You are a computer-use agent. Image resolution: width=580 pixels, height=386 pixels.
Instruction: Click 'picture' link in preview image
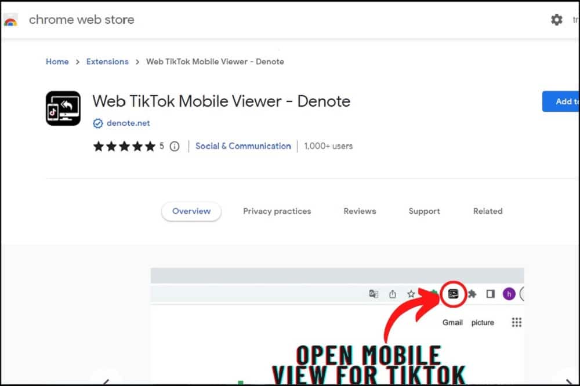(483, 322)
